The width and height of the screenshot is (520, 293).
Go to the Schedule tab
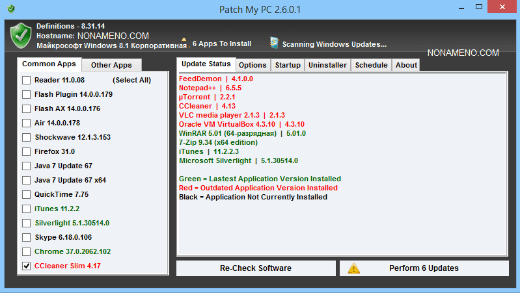[372, 65]
